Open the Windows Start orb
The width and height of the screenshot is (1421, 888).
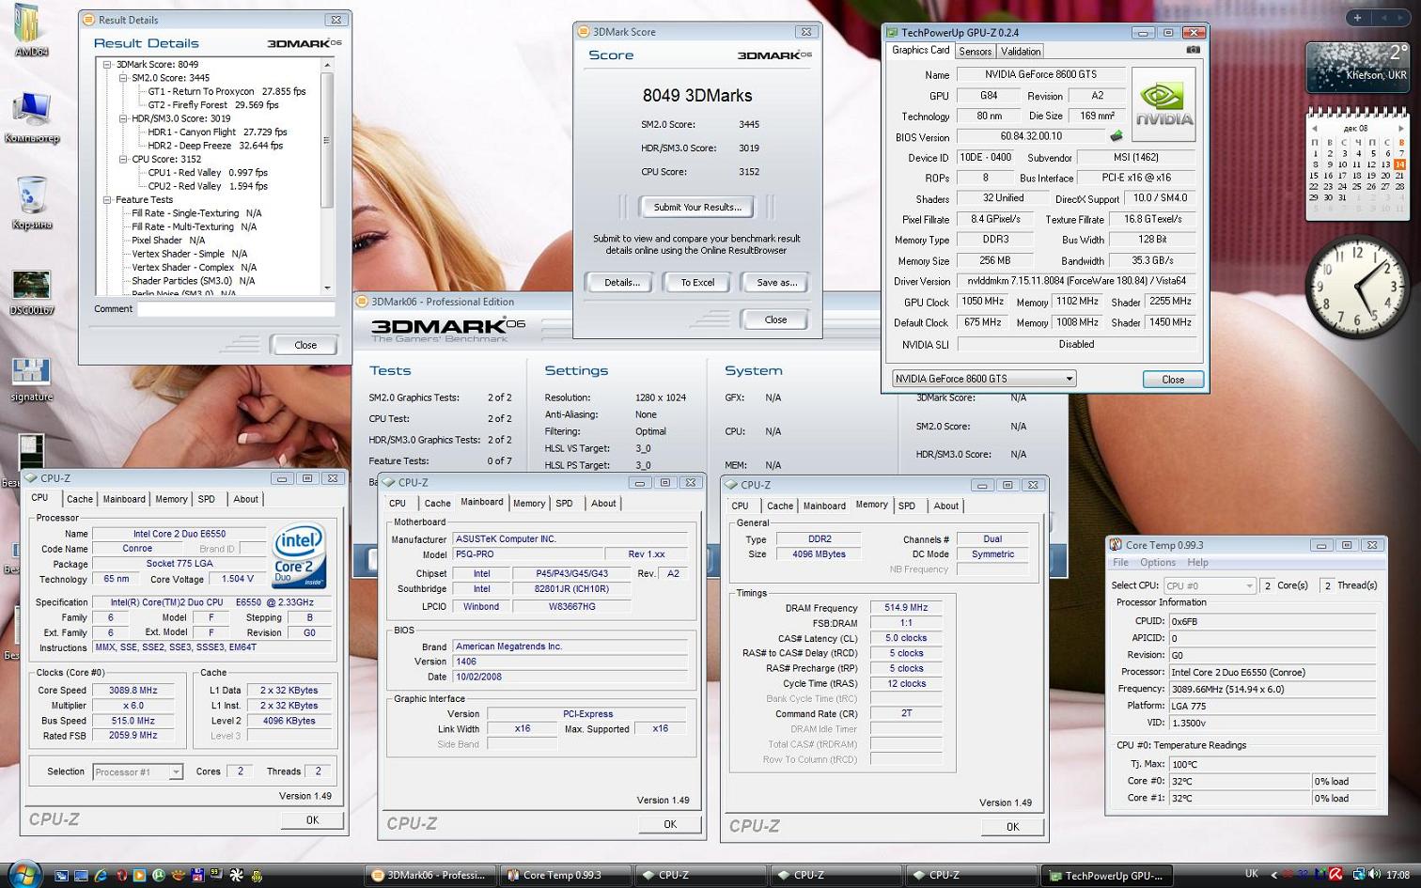click(26, 873)
